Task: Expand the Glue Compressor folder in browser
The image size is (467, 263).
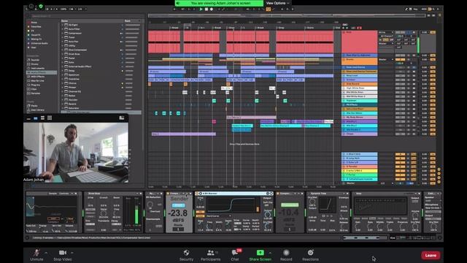Action: point(63,50)
